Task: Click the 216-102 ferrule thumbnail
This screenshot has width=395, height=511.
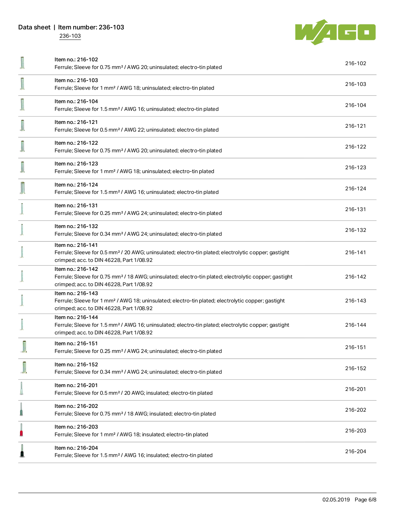Action: (22, 63)
